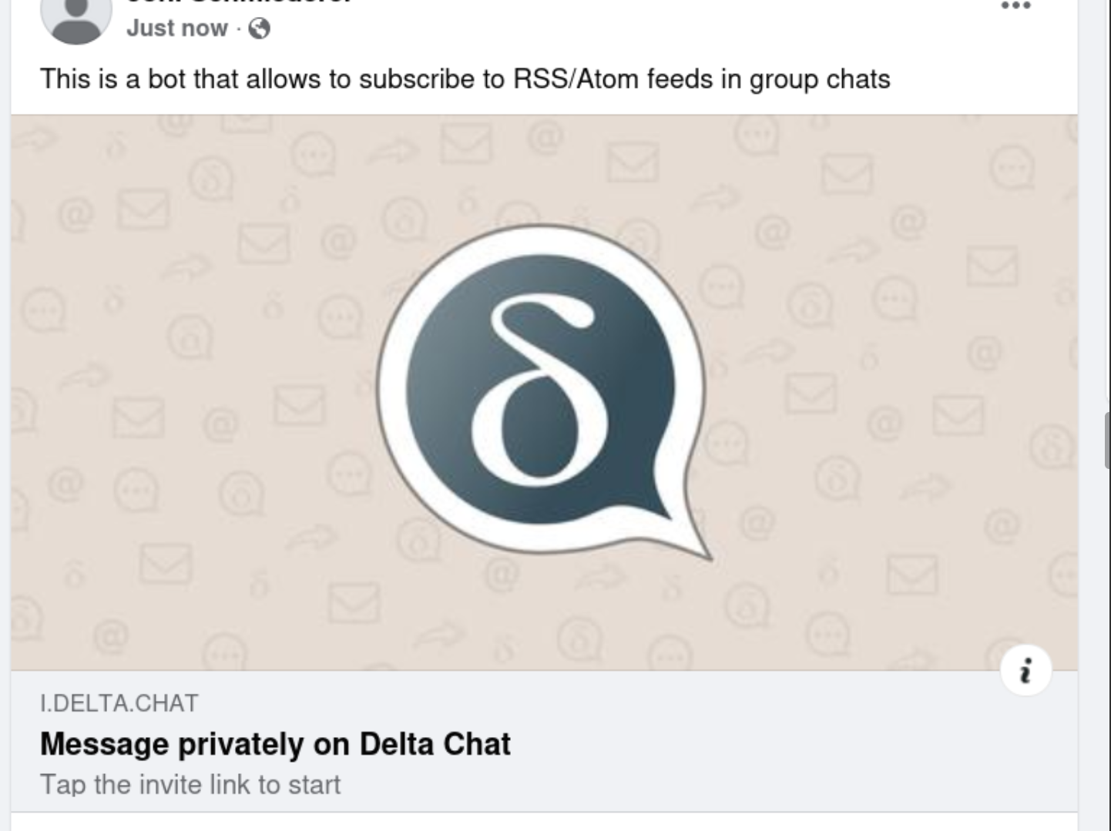Click the link preview info icon
Viewport: 1111px width, 831px height.
tap(1025, 671)
